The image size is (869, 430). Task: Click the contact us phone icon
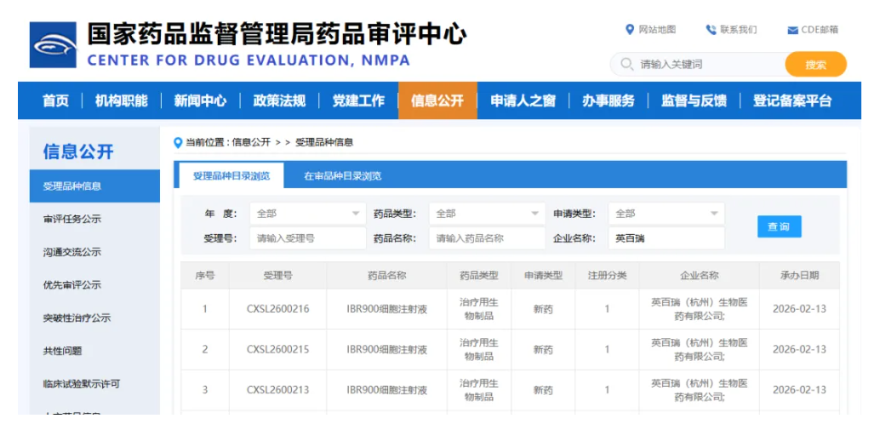[x=711, y=30]
